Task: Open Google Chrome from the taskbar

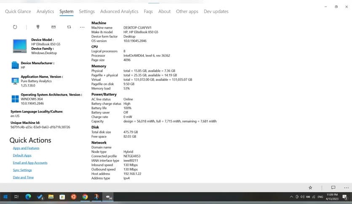Action: coord(85,197)
